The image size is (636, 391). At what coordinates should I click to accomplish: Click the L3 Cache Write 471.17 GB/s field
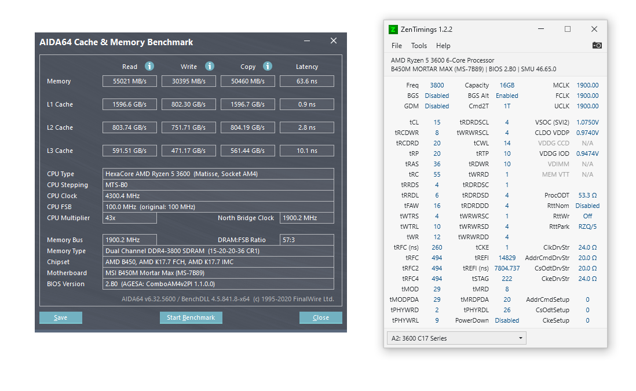coord(189,151)
